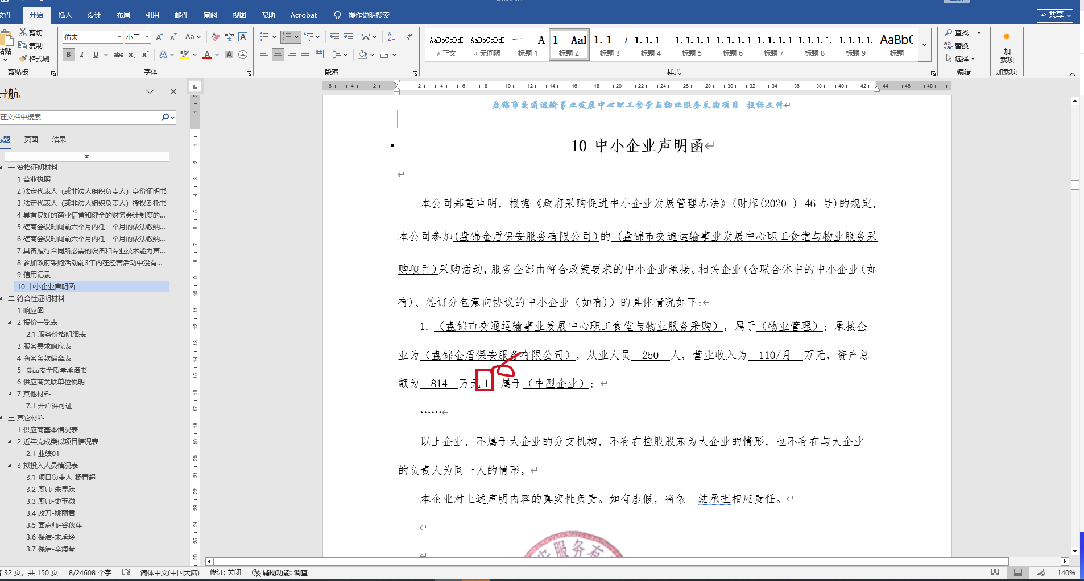Toggle Italic formatting

(82, 55)
